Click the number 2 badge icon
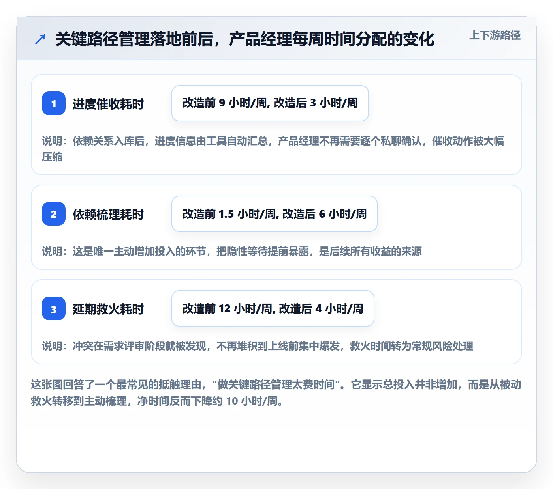The width and height of the screenshot is (553, 489). point(54,214)
